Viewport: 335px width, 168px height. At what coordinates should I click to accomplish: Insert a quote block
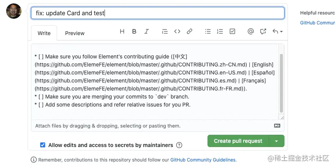coord(165,32)
